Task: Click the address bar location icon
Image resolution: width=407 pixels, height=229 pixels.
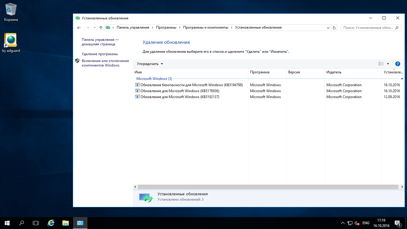Action: point(108,27)
